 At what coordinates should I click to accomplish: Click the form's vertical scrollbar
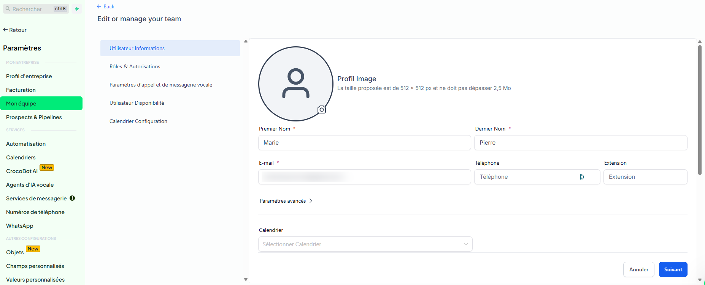[x=700, y=110]
